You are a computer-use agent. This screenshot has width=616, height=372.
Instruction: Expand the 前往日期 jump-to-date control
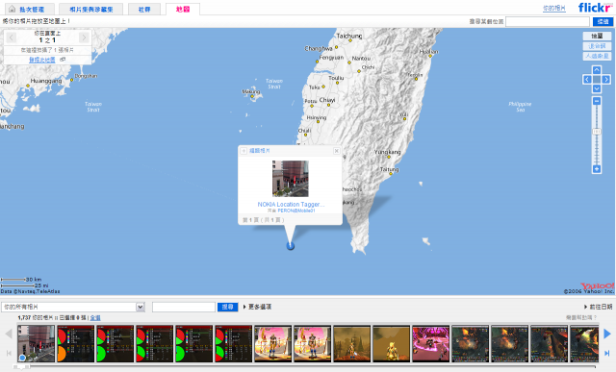pos(599,307)
